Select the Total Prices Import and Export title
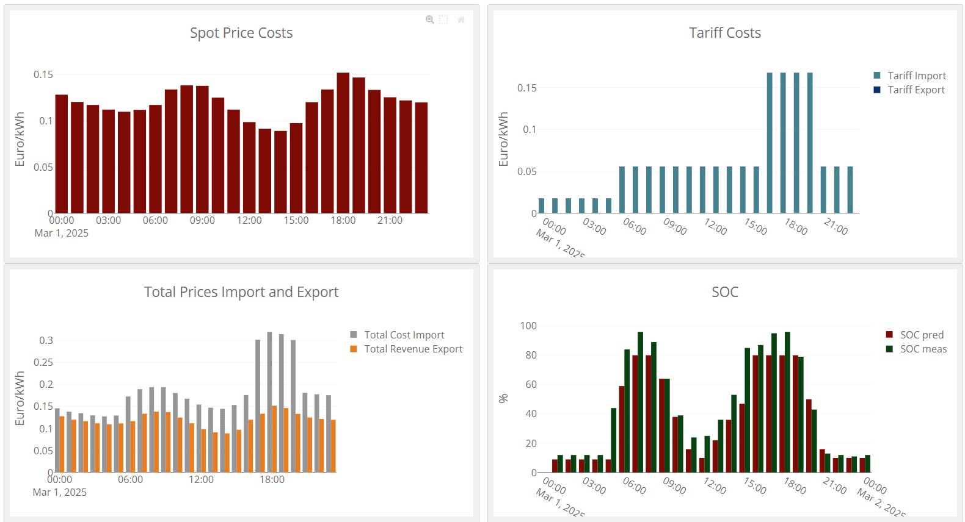The image size is (965, 522). [x=241, y=292]
